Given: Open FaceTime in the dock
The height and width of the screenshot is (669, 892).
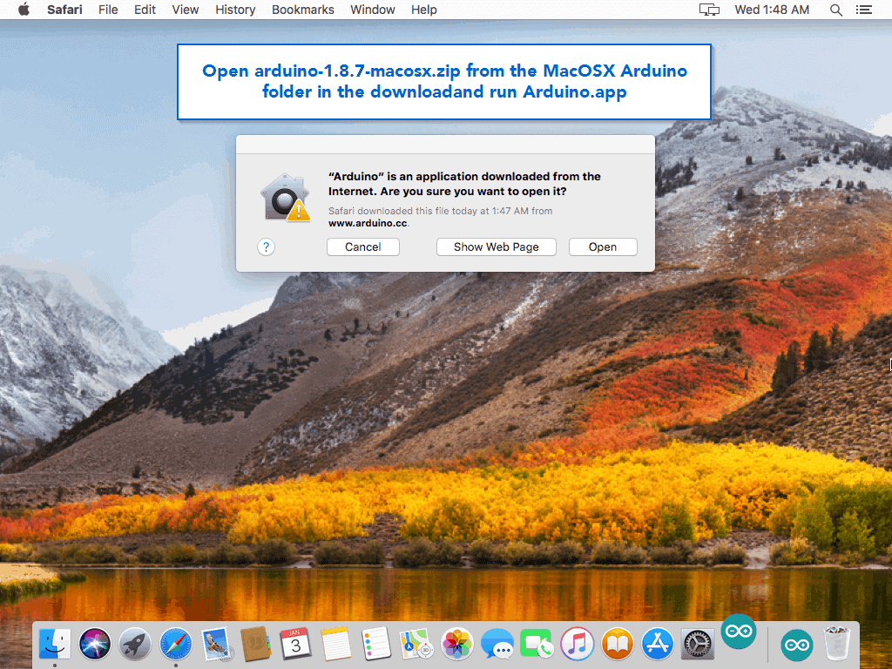Looking at the screenshot, I should 537,644.
